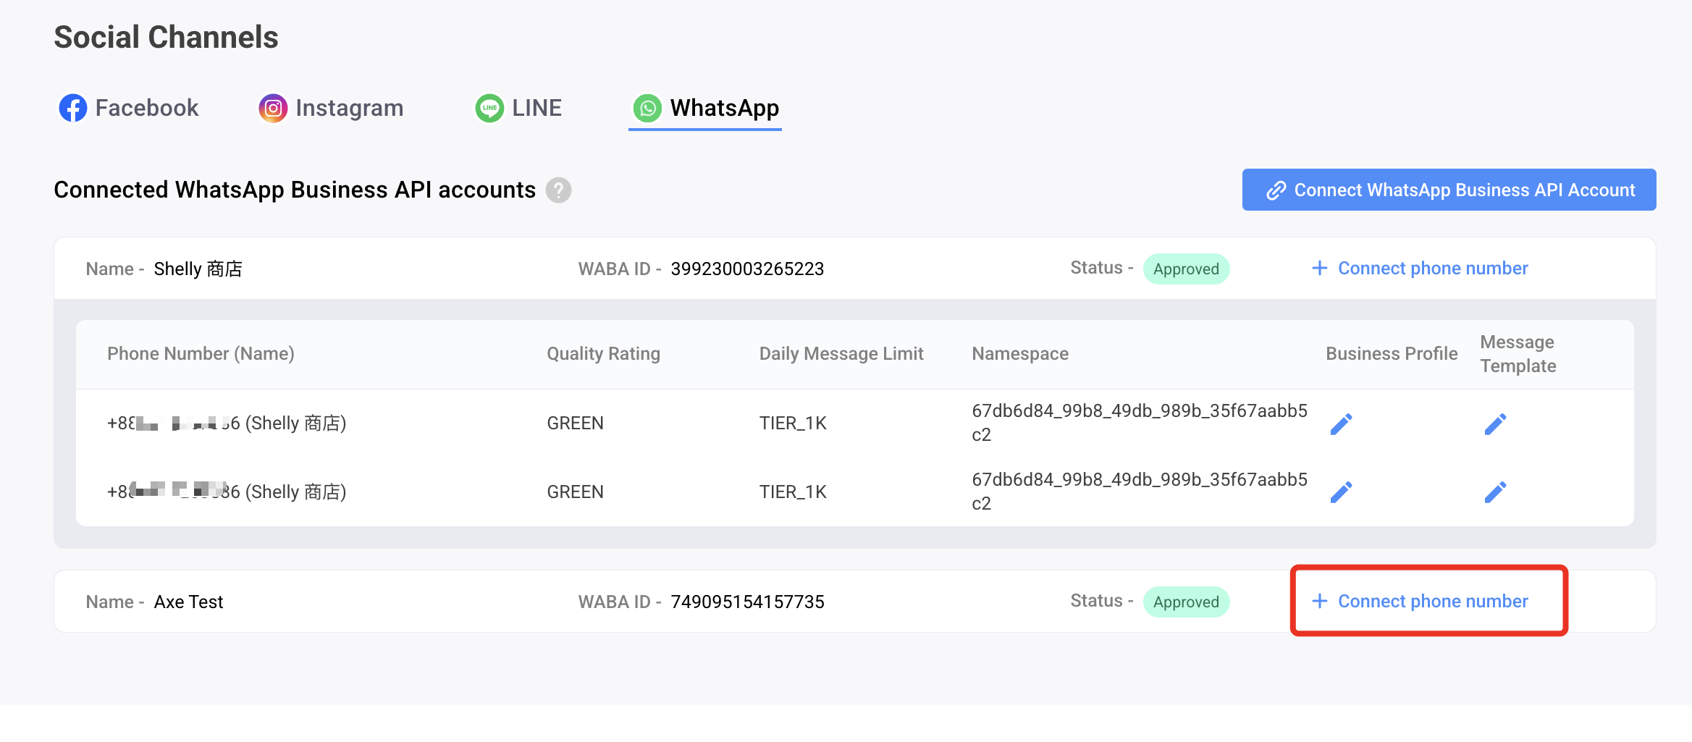Edit Business Profile for number ending 56

pyautogui.click(x=1341, y=424)
